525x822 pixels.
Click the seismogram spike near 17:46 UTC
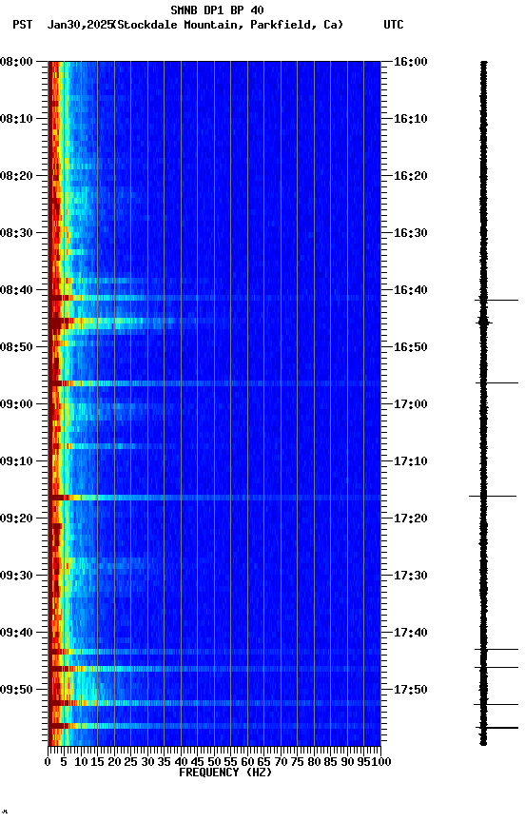click(x=496, y=667)
